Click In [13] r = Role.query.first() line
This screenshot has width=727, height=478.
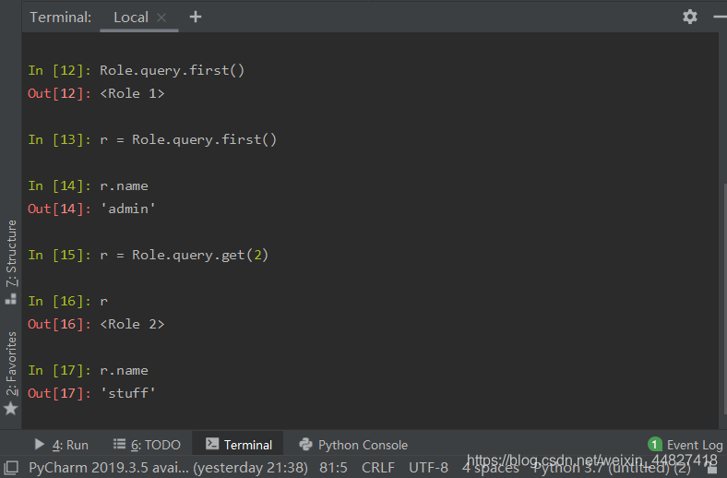click(x=152, y=139)
